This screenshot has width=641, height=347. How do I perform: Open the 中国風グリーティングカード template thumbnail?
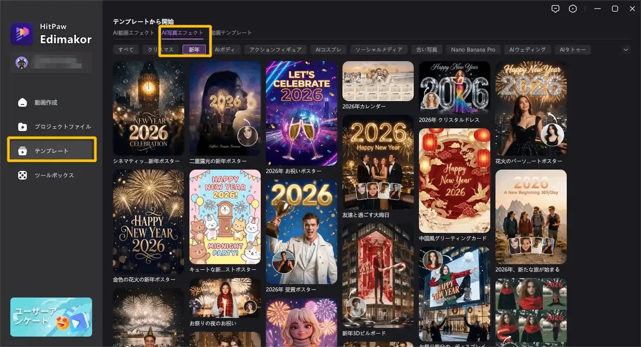(x=454, y=180)
